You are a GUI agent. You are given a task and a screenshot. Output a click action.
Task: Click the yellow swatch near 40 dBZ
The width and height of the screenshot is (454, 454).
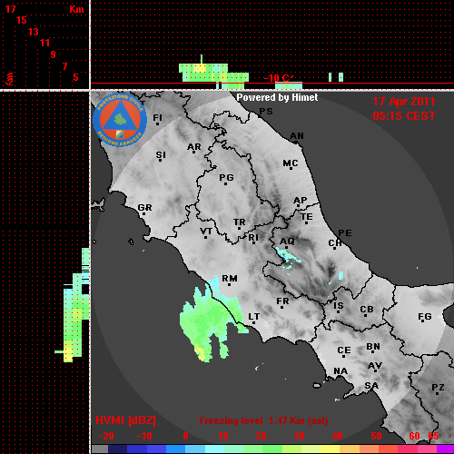[330, 449]
